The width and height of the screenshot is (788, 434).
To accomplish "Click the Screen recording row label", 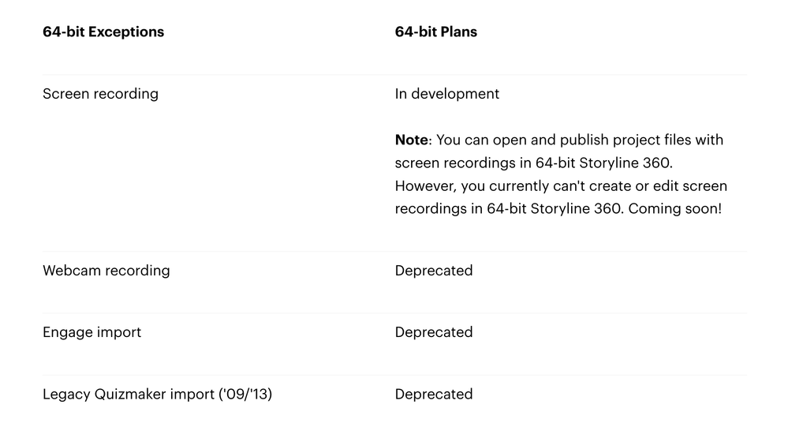I will click(100, 94).
